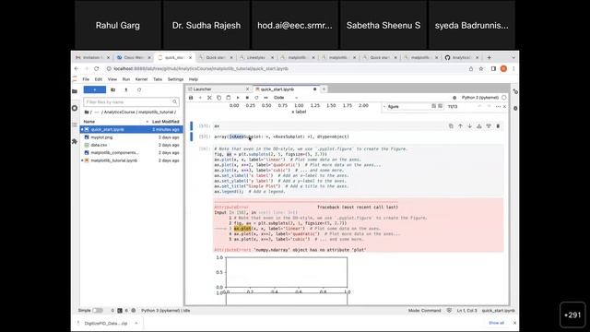Open find bar options ellipsis menu

(498, 107)
